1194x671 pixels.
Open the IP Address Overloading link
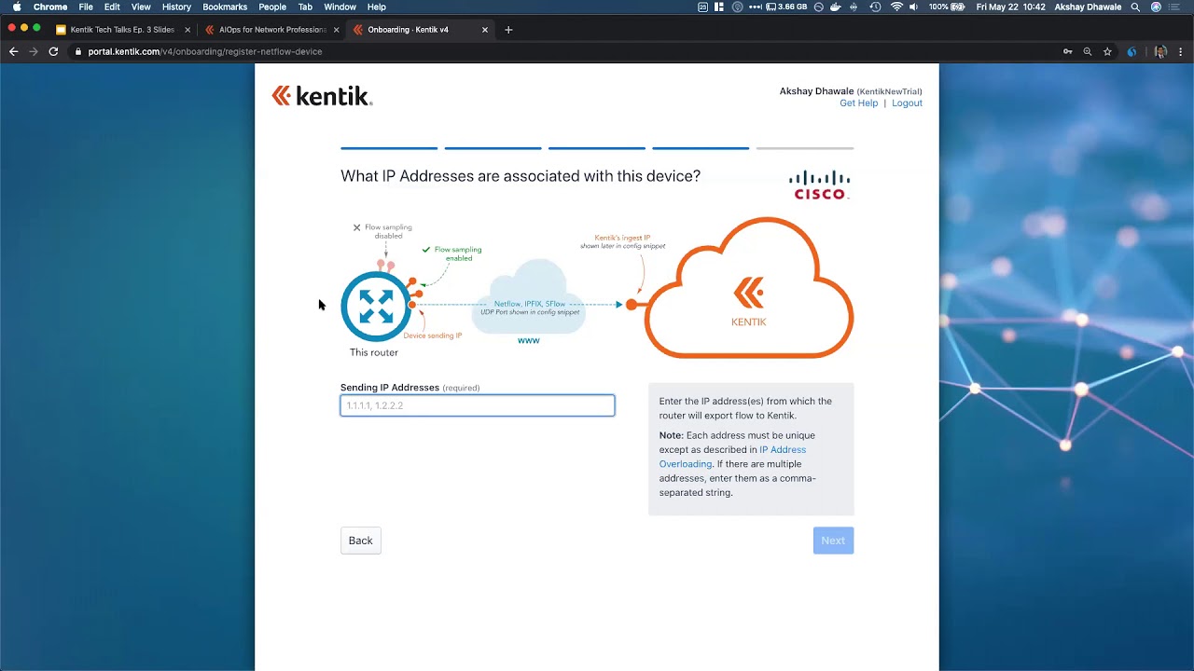(x=732, y=457)
